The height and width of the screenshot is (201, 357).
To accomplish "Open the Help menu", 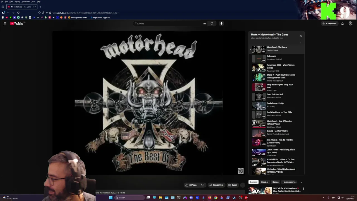I will point(38,1).
